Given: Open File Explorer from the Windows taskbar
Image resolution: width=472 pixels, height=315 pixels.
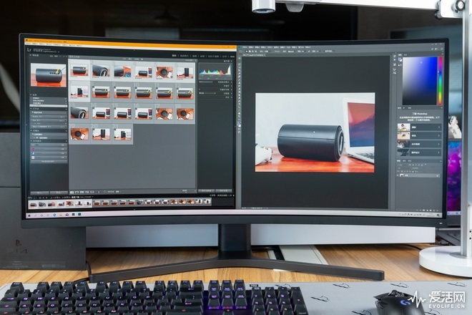Looking at the screenshot, I should click(61, 215).
